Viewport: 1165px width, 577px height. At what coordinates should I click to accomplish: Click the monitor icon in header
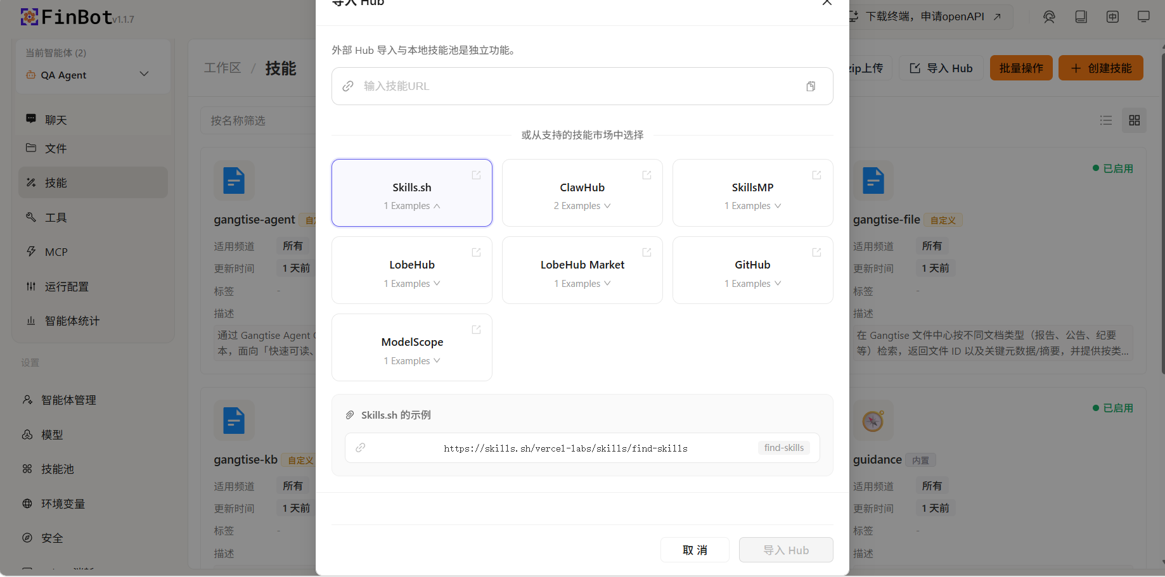click(1143, 17)
